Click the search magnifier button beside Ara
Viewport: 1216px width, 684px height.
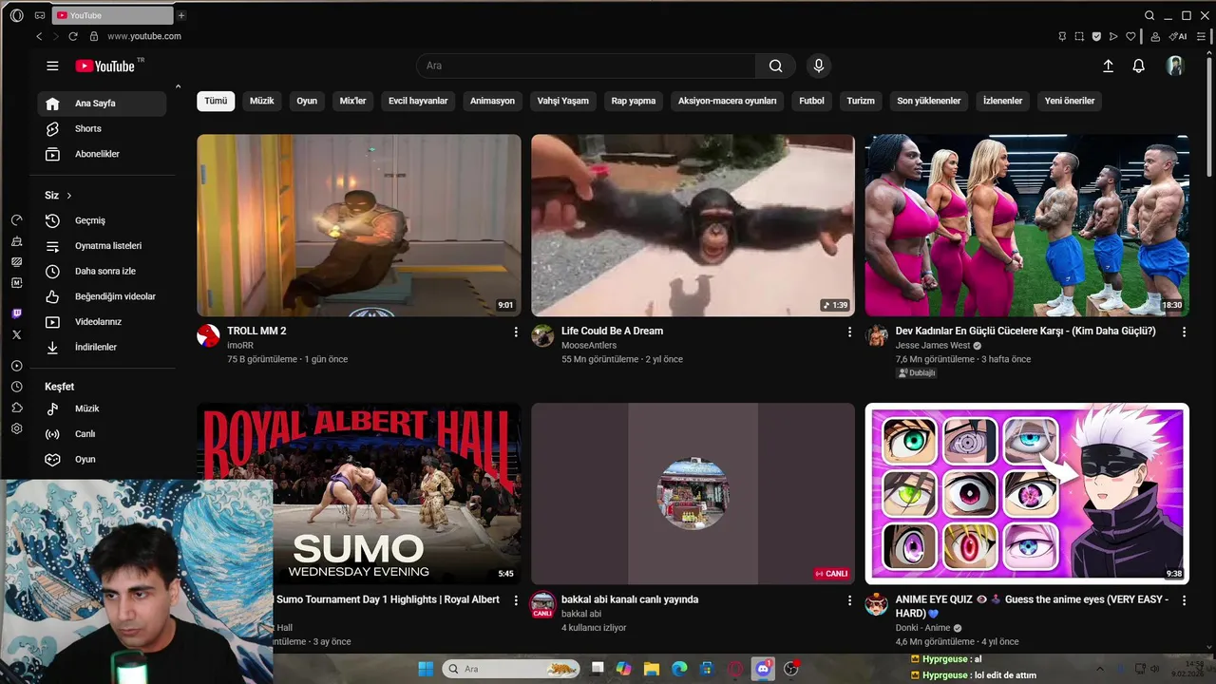pos(776,66)
